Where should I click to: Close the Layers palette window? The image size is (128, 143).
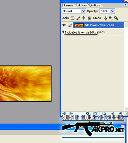tap(126, 1)
